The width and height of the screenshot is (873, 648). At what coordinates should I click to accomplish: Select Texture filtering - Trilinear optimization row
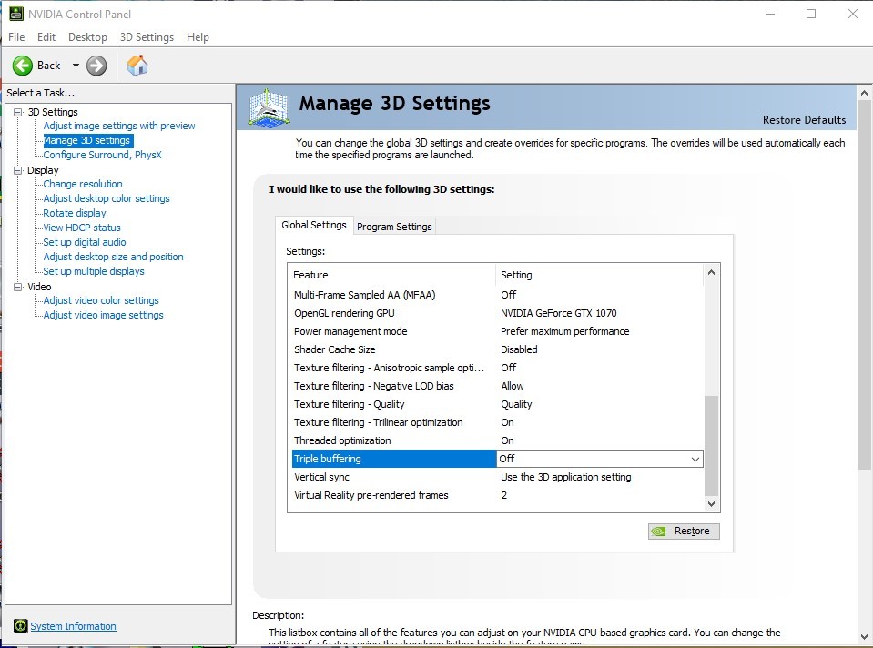497,422
